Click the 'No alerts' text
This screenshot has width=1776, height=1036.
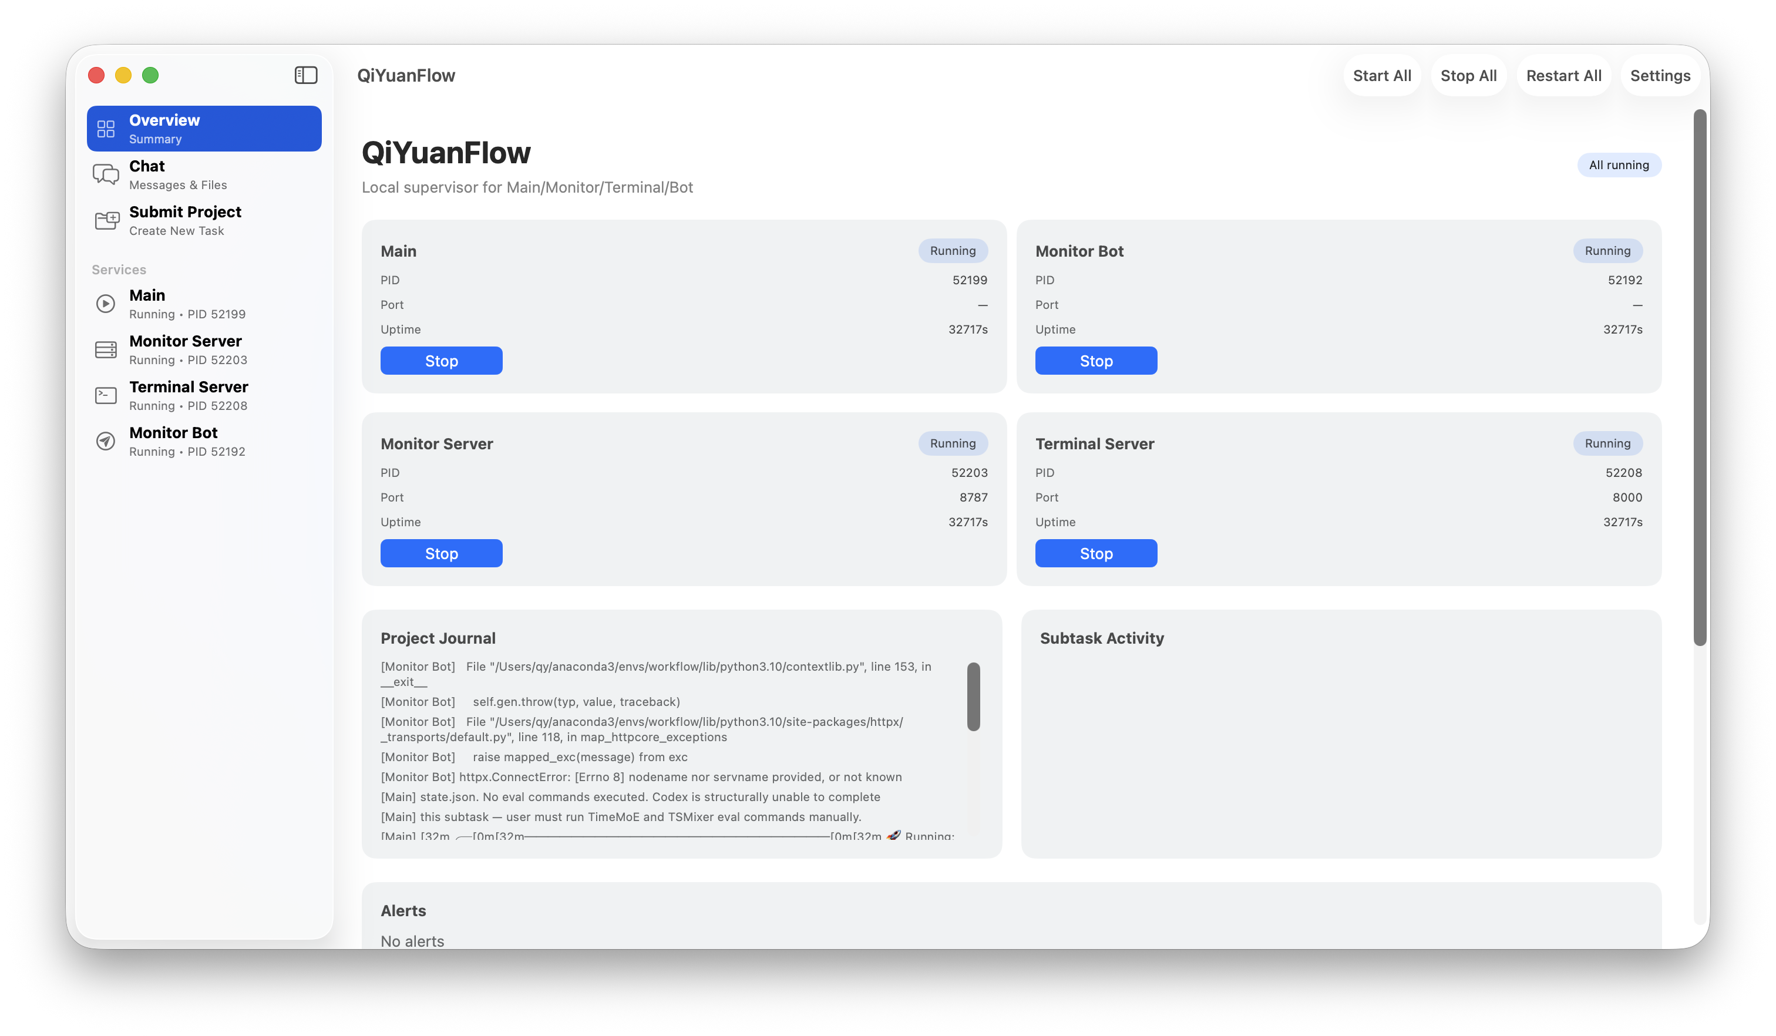[x=412, y=941]
